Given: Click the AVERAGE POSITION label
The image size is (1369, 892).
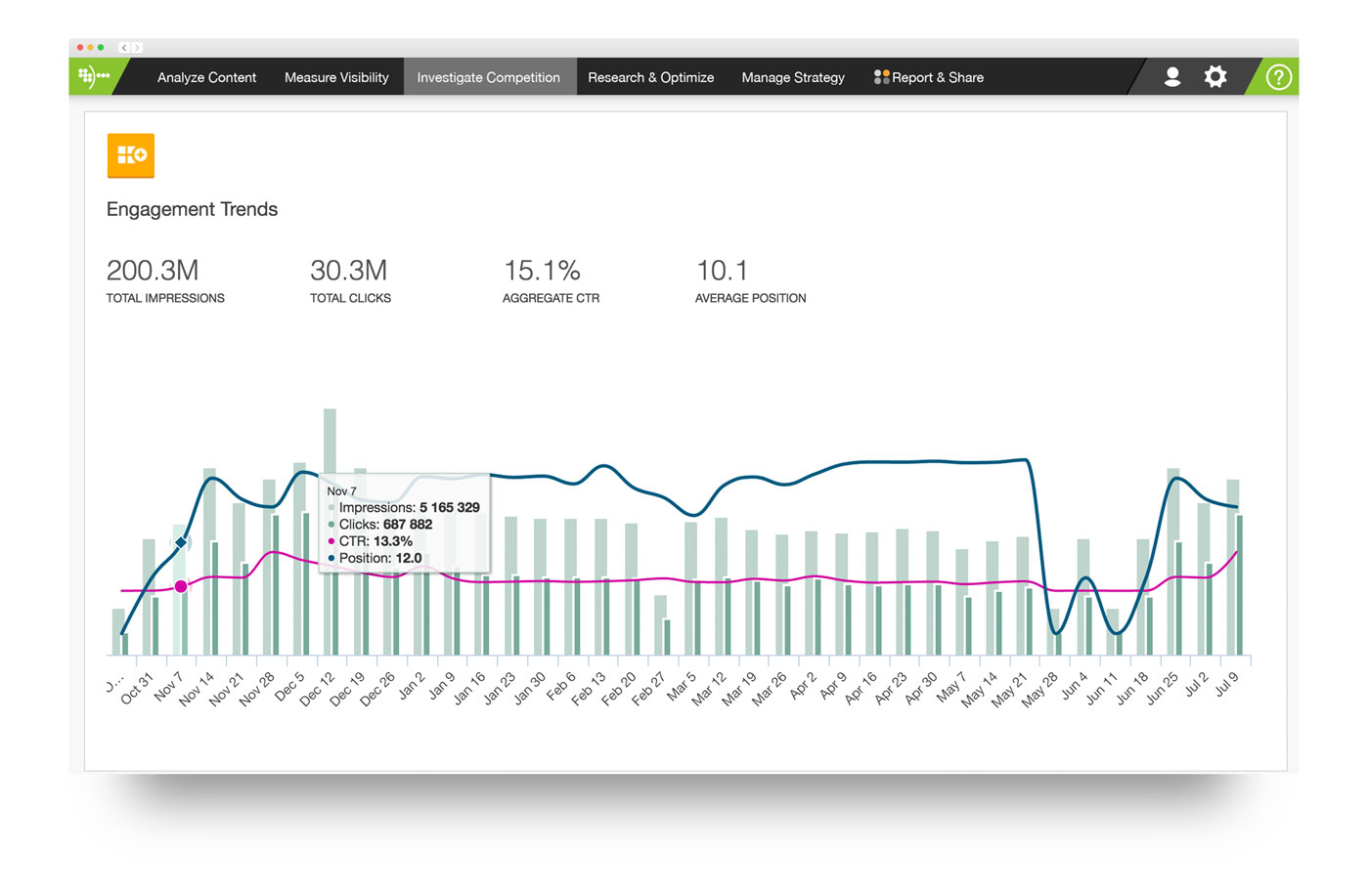Looking at the screenshot, I should pyautogui.click(x=750, y=298).
